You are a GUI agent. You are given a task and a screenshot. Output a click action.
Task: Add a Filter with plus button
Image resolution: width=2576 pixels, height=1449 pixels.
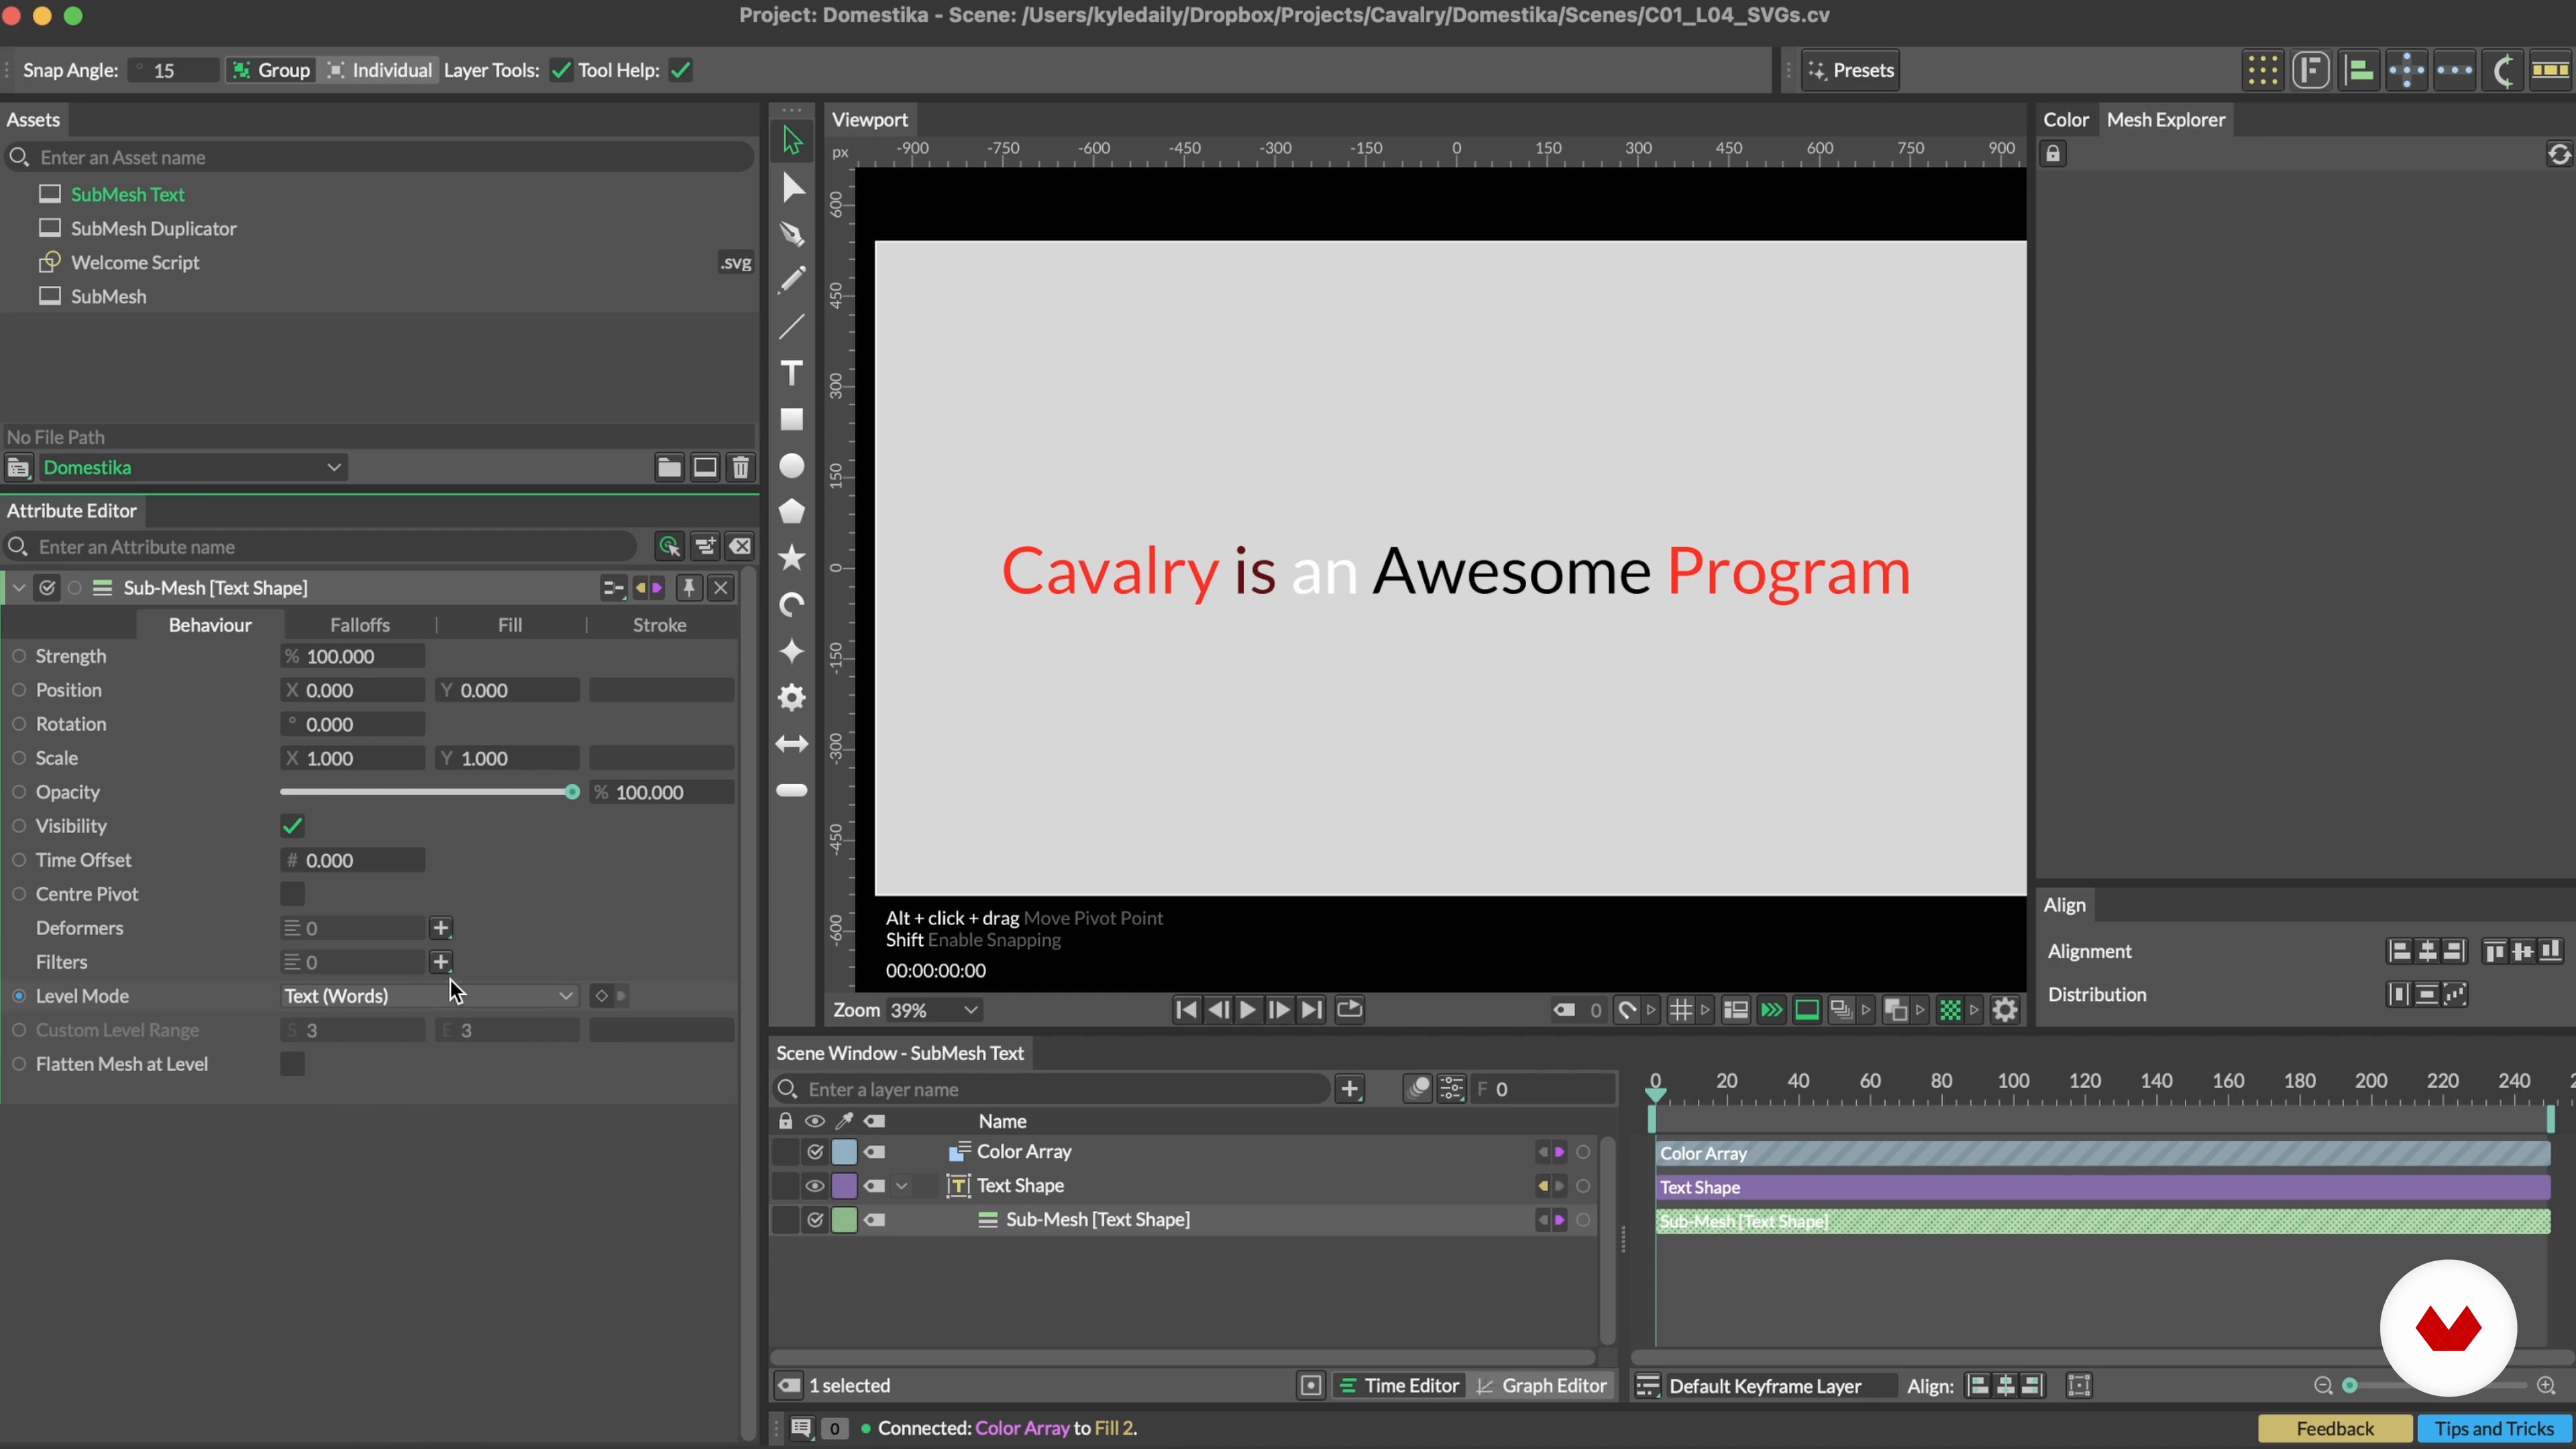pyautogui.click(x=441, y=962)
